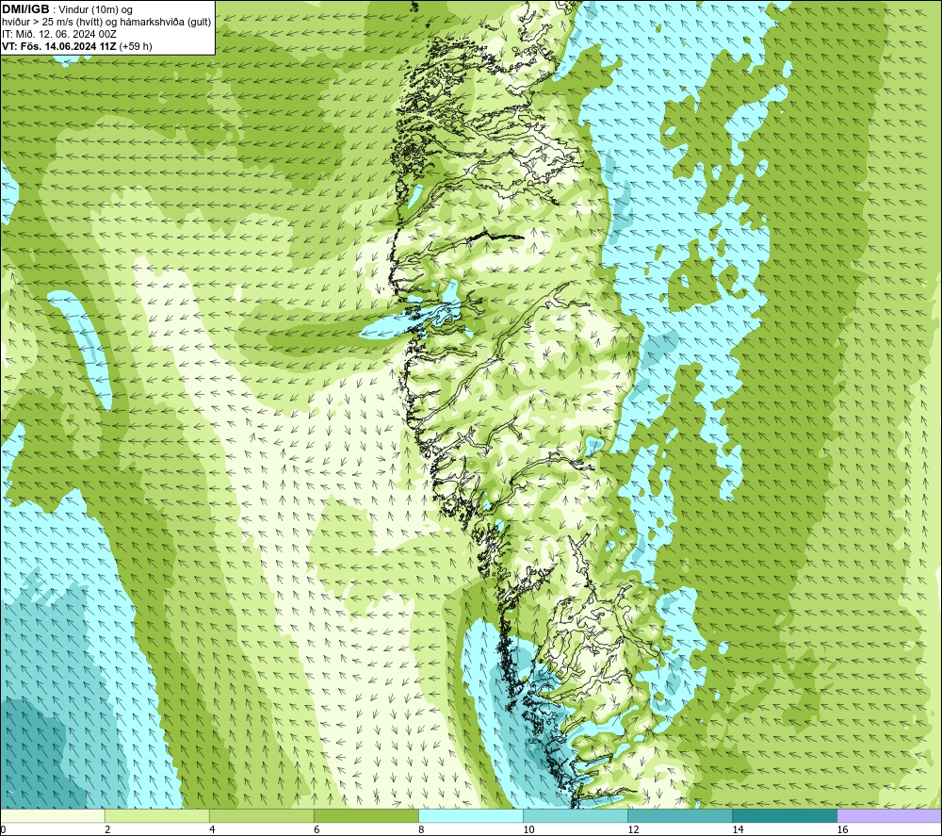Click the scale label '2'
942x836 pixels.
107,830
